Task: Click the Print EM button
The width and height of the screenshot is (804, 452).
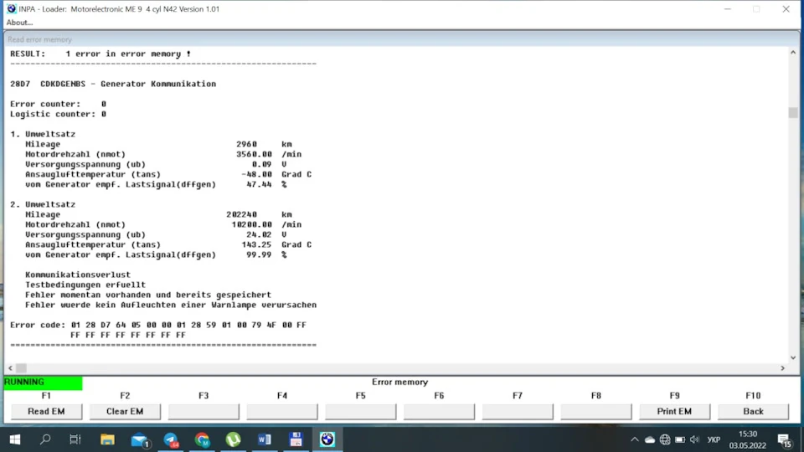Action: pyautogui.click(x=674, y=411)
